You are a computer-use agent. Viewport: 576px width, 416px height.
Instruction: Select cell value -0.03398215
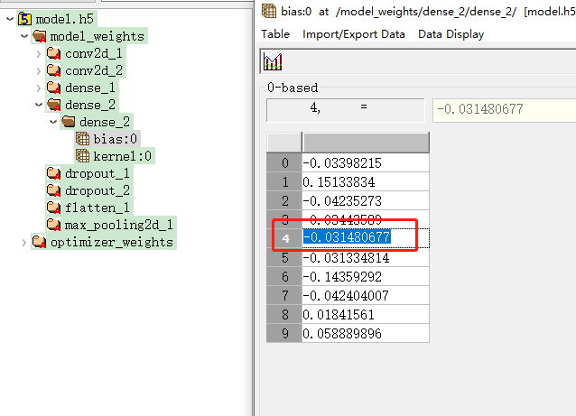pyautogui.click(x=366, y=162)
